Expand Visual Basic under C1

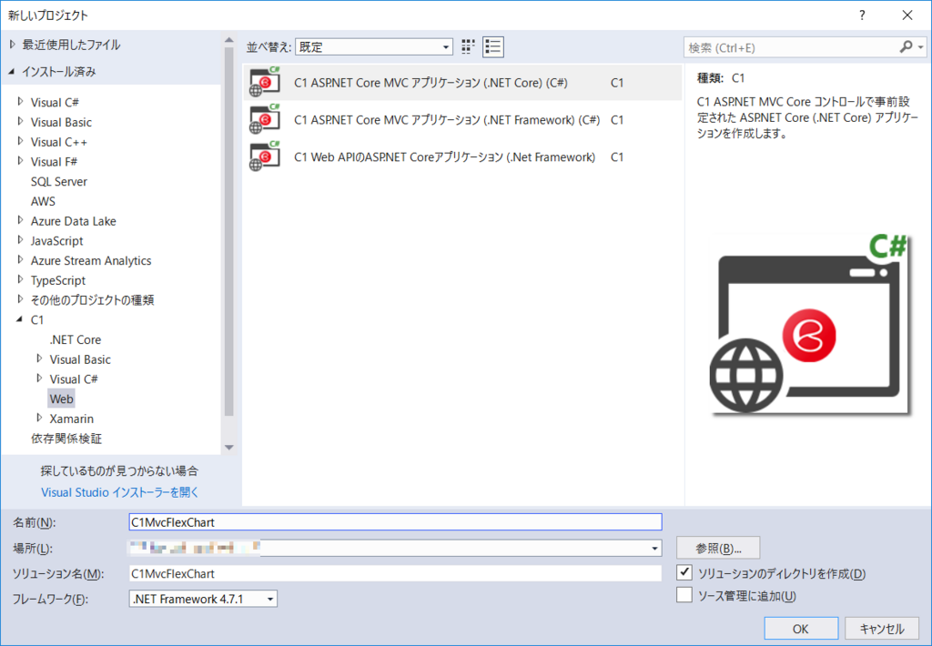coord(40,358)
